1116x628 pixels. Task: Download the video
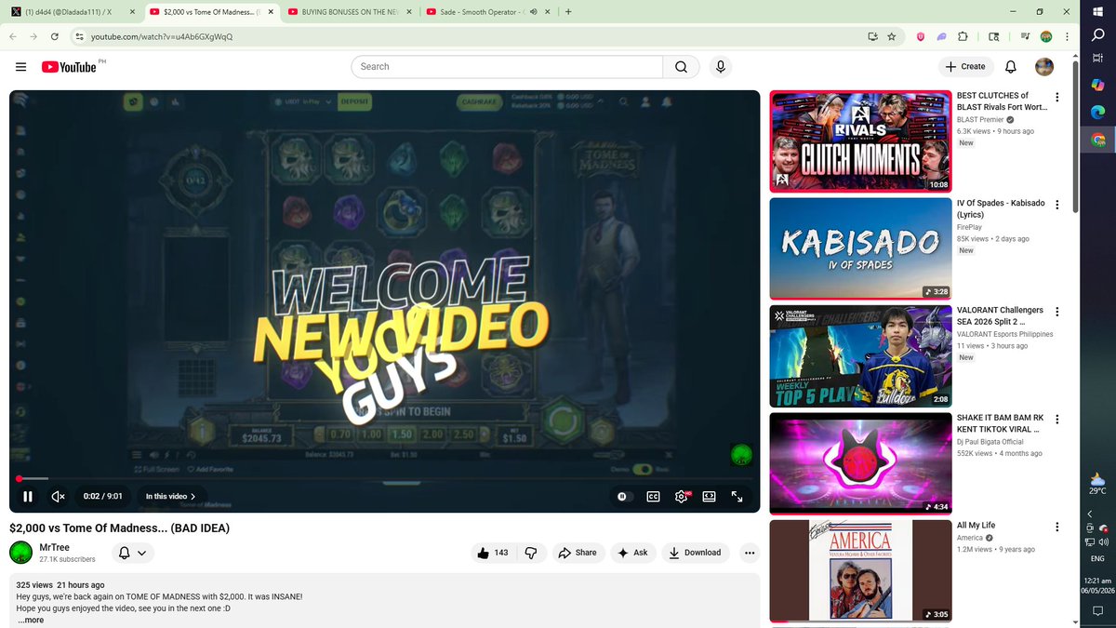pyautogui.click(x=695, y=553)
